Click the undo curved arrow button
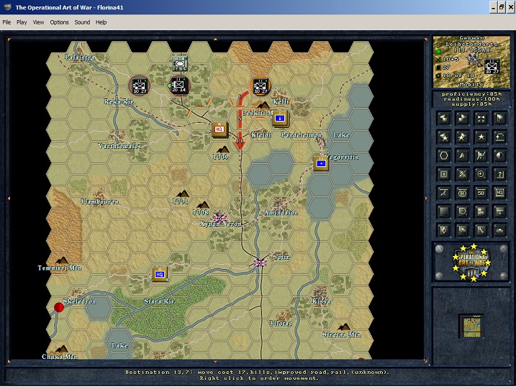This screenshot has width=516, height=387. [x=499, y=137]
